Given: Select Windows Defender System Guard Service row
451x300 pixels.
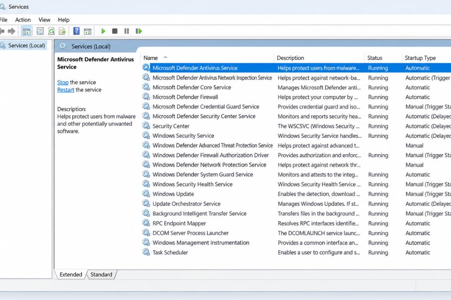Looking at the screenshot, I should (296, 174).
